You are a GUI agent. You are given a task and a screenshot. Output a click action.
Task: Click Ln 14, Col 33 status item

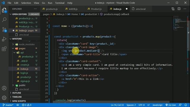pyautogui.click(x=117, y=105)
